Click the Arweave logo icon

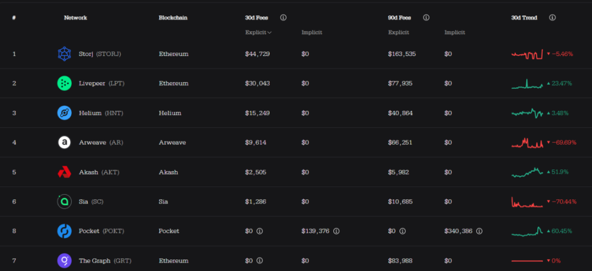[65, 143]
